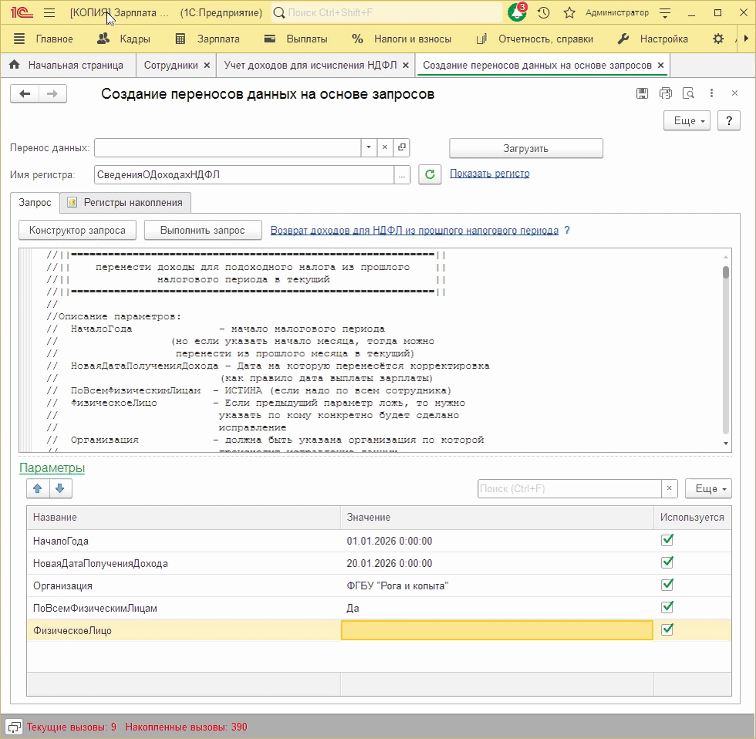Refresh register with green arrow icon
Image resolution: width=756 pixels, height=739 pixels.
click(x=430, y=174)
